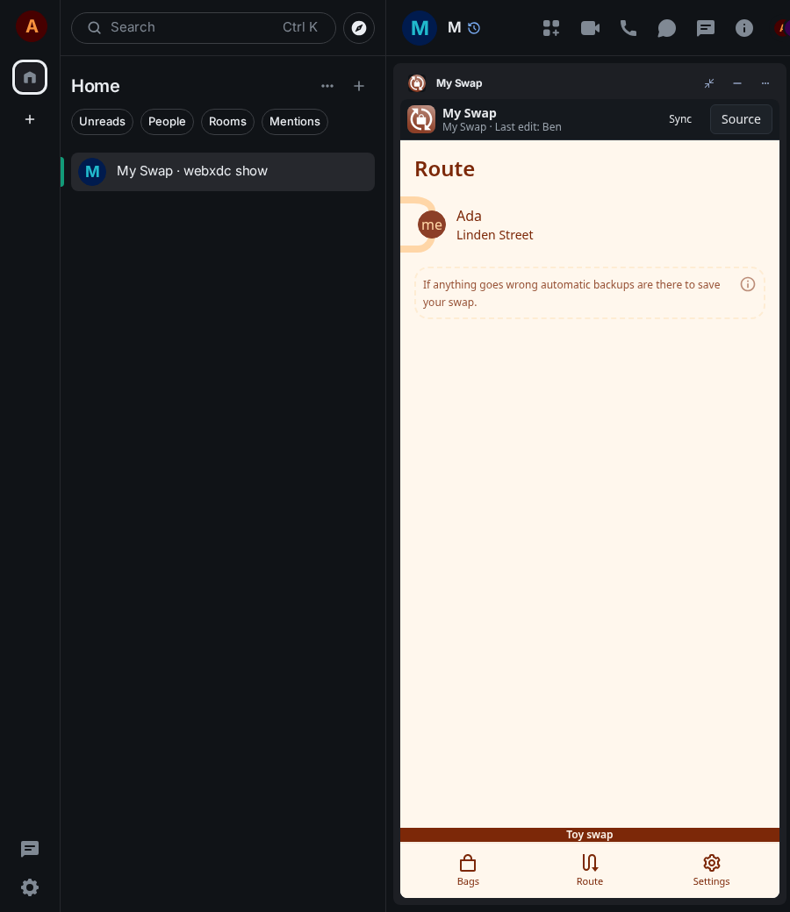
Task: Open the threads icon in the room header
Action: pos(705,28)
